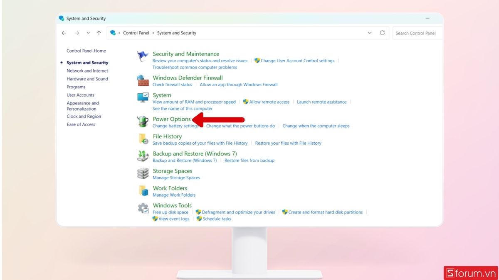The image size is (499, 280).
Task: Click Allow remote access
Action: click(x=269, y=102)
